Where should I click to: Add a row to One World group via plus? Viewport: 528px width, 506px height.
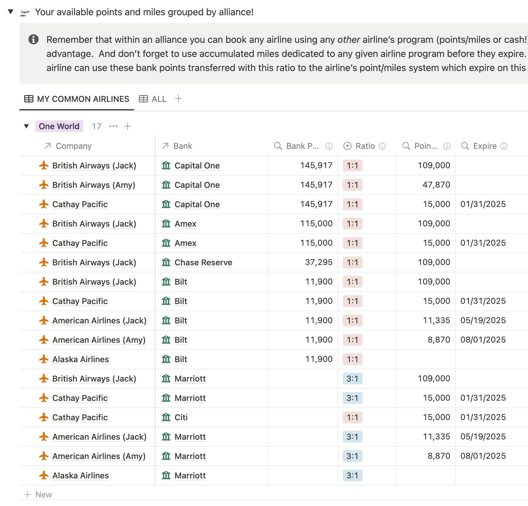[x=127, y=126]
